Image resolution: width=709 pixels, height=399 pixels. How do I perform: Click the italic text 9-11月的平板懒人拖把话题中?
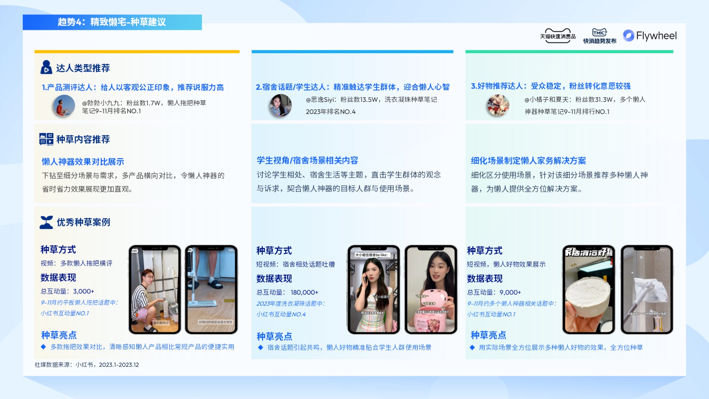[79, 302]
